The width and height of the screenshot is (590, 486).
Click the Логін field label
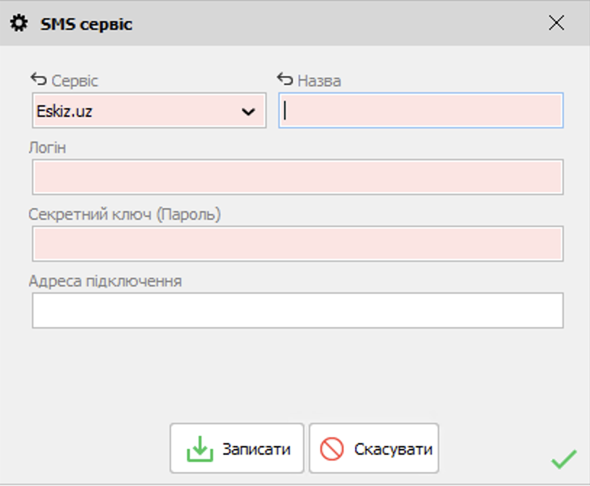[x=45, y=149]
